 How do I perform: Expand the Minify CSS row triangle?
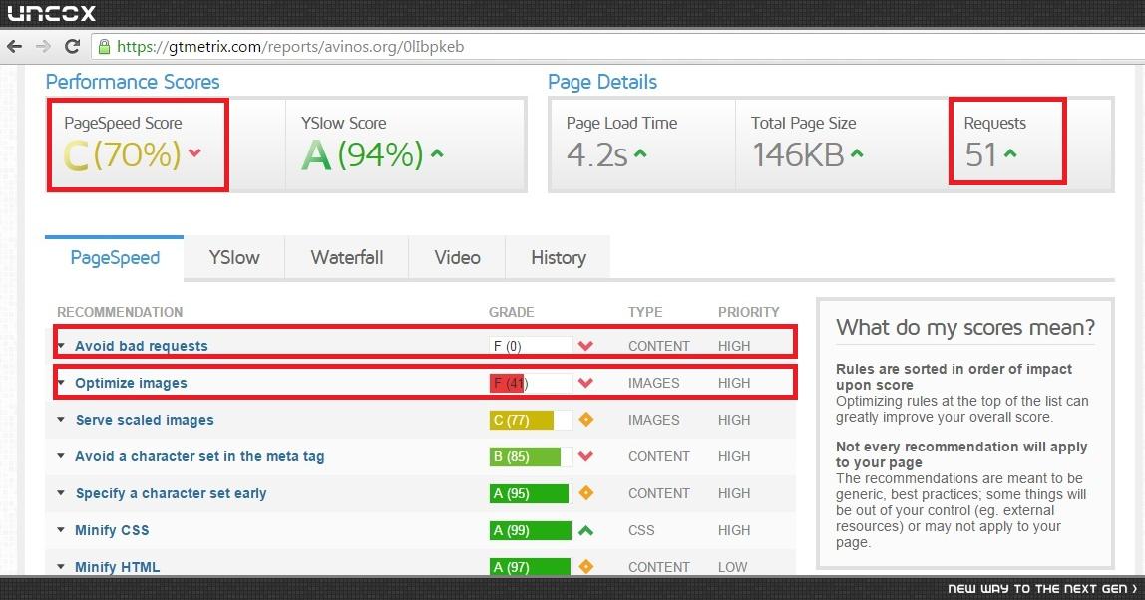pos(62,530)
